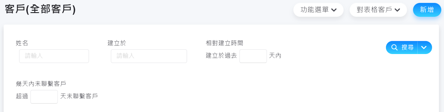Click the chevron arrow beside 功能選單
Image resolution: width=444 pixels, height=112 pixels.
[334, 10]
